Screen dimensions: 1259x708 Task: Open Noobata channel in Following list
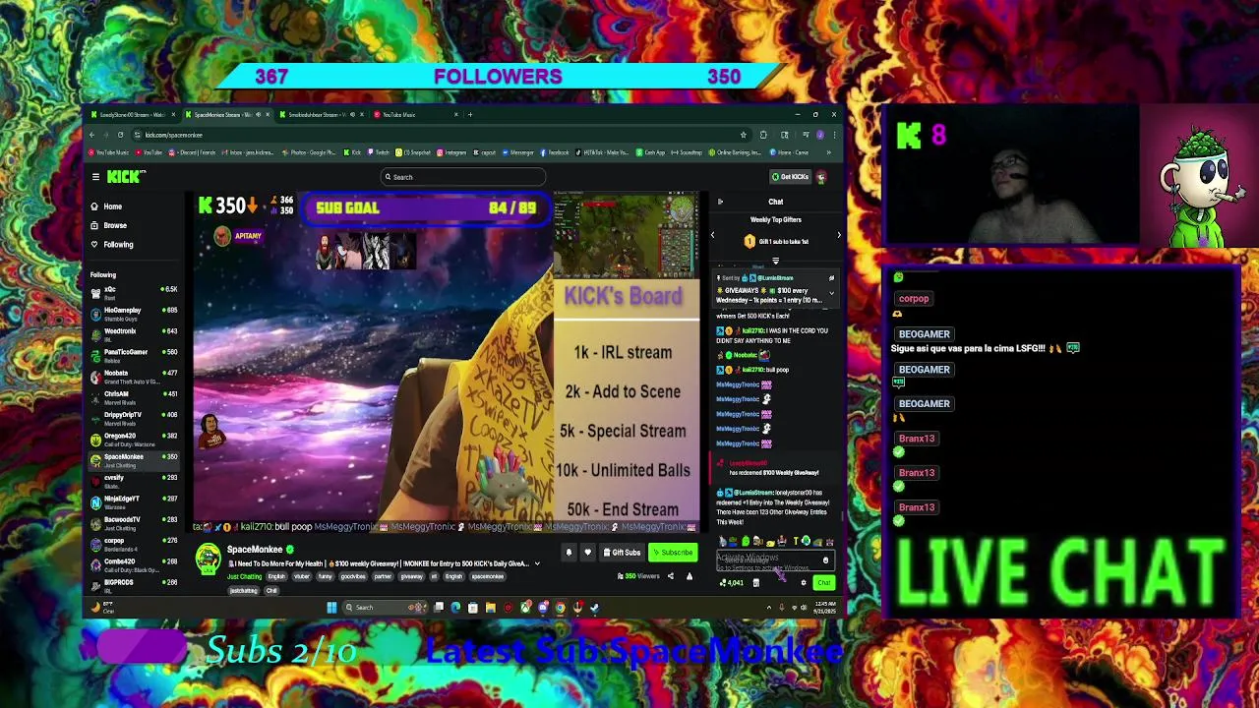[134, 376]
